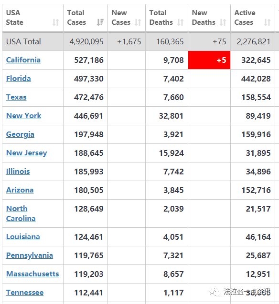Click the Total Deaths sort arrows icon
This screenshot has width=279, height=304.
tap(181, 22)
